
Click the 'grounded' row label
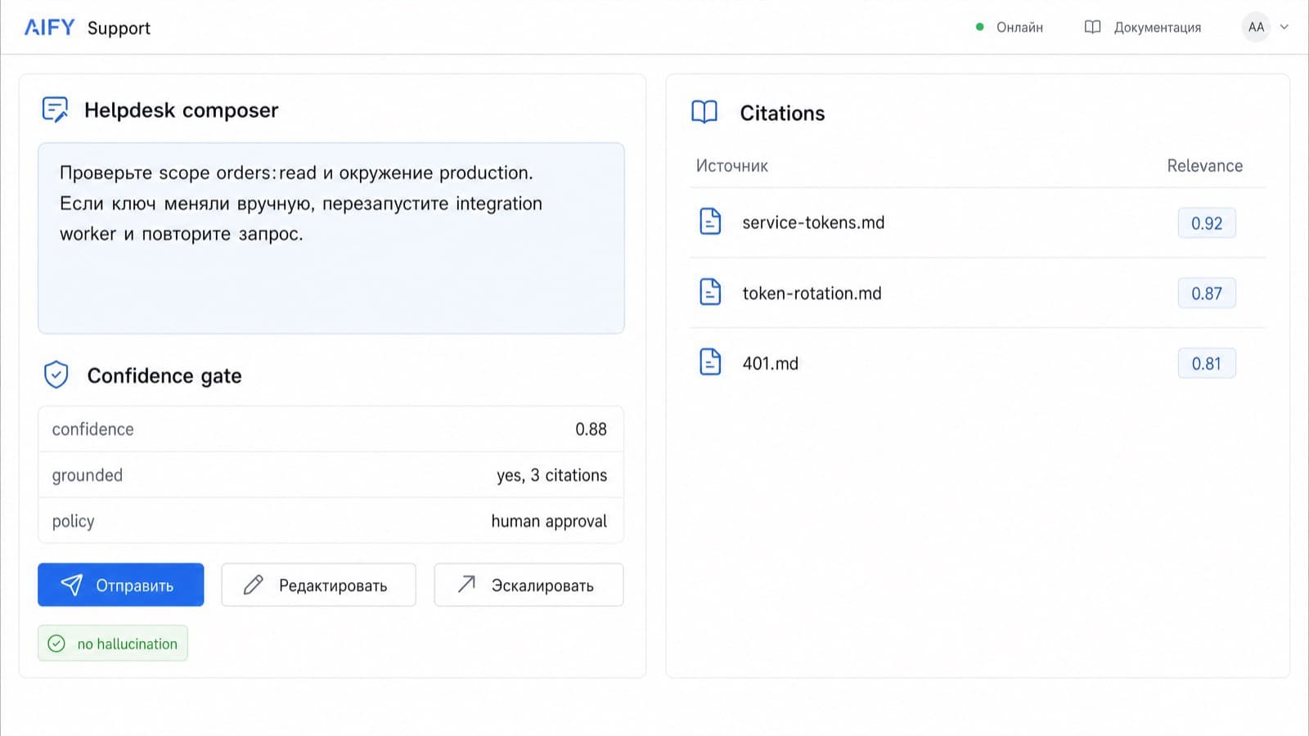tap(87, 475)
